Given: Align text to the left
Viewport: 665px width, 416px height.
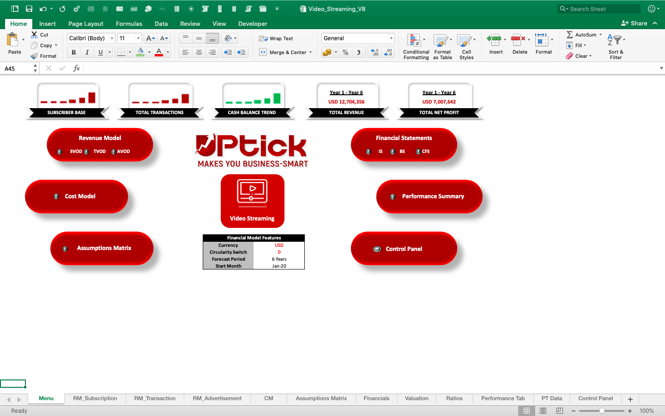Looking at the screenshot, I should pyautogui.click(x=186, y=52).
